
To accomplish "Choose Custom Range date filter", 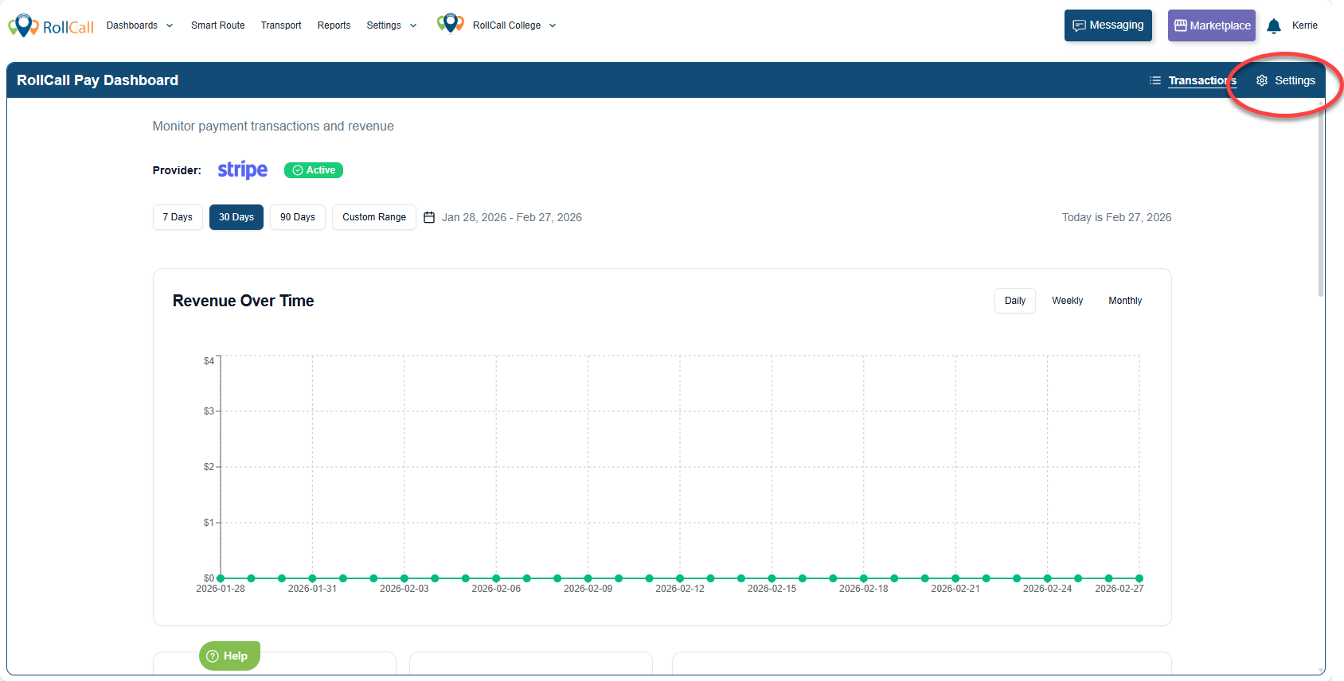I will point(373,217).
